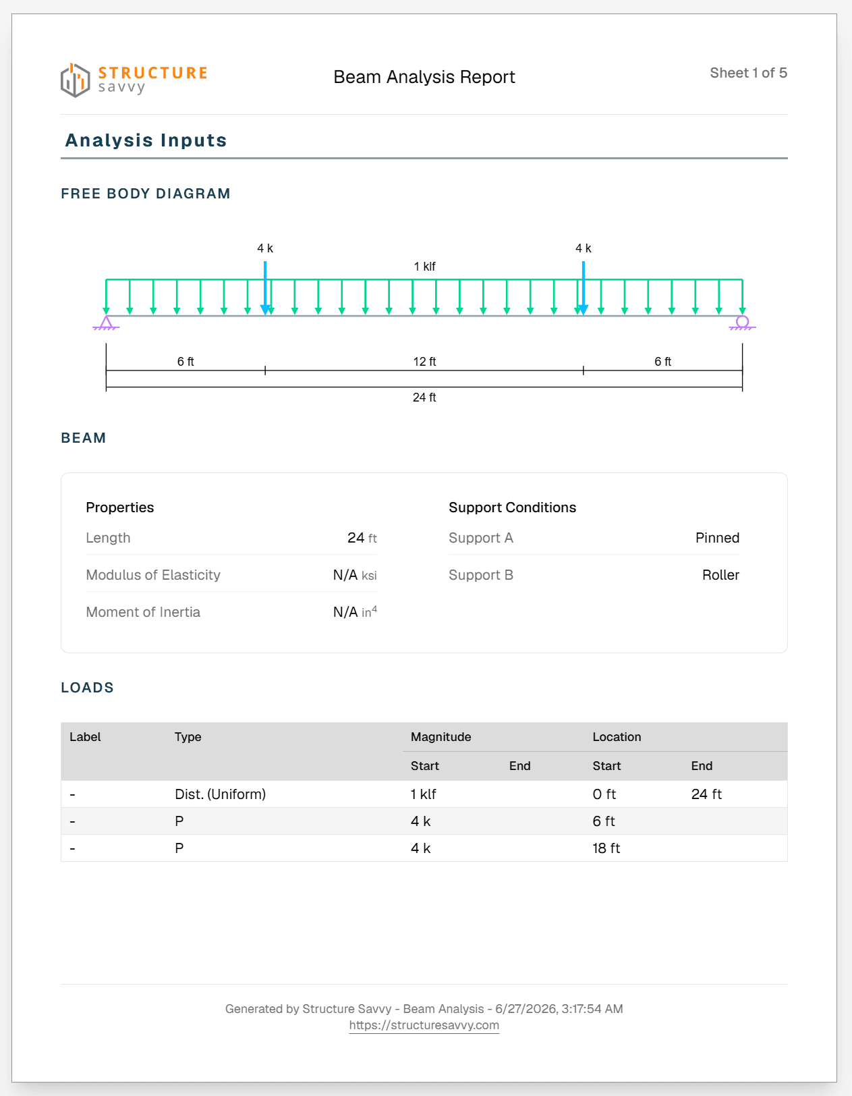Select the '24 ft' location end cell

point(706,794)
